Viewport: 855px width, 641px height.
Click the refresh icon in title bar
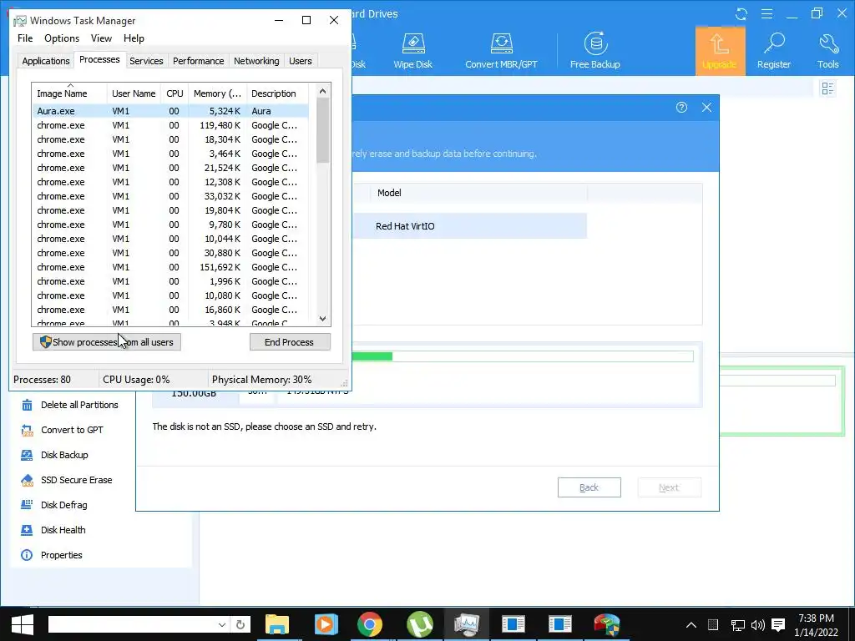[x=741, y=14]
